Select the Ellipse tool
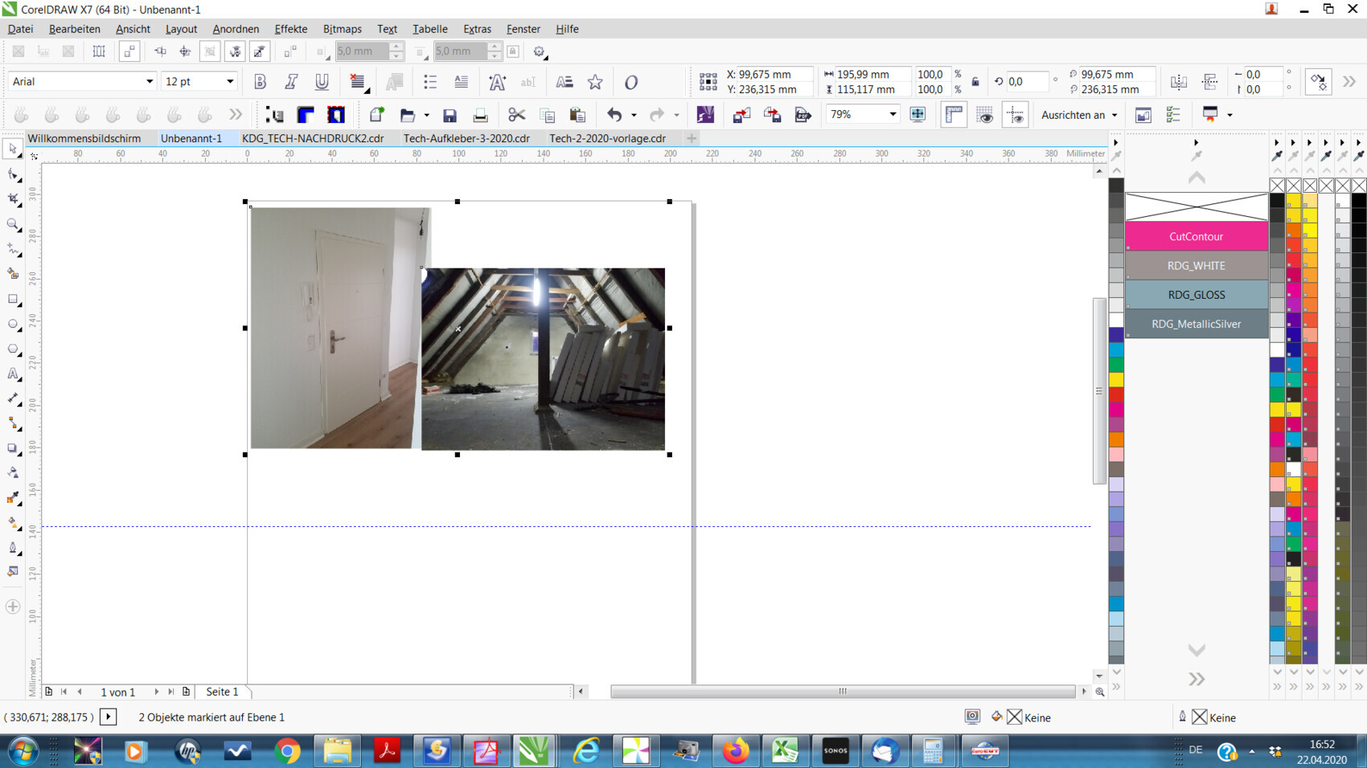1367x768 pixels. 13,325
